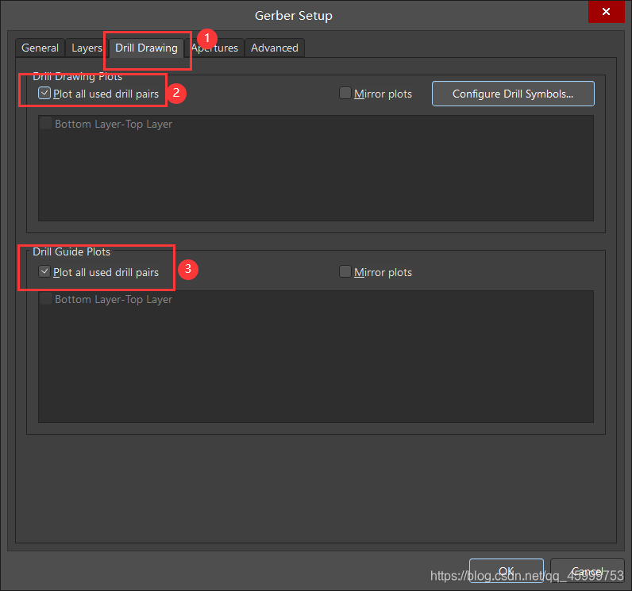Click the red step 2 marker
The height and width of the screenshot is (591, 632).
178,92
